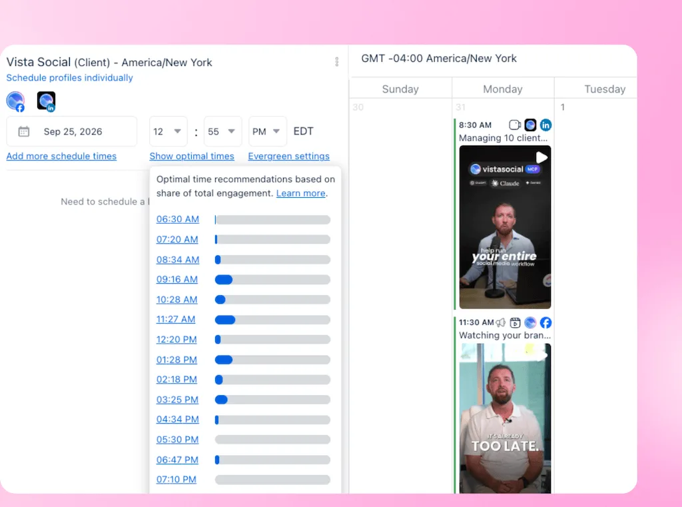
Task: Click the Watching your bran... post title
Action: tap(505, 335)
